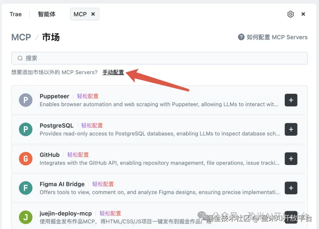Add juejin-deploy-mcp with the plus button
This screenshot has height=229, width=319.
point(291,217)
